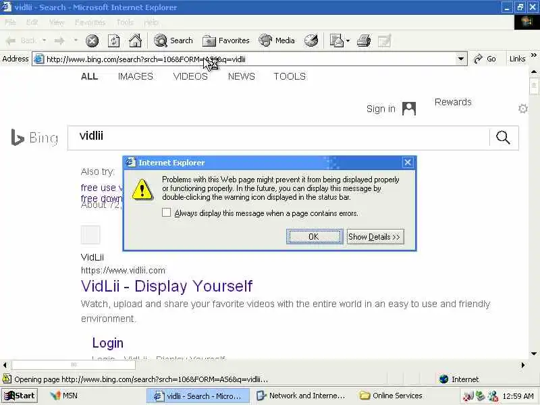Click the MSN taskbar shortcut

tap(64, 396)
